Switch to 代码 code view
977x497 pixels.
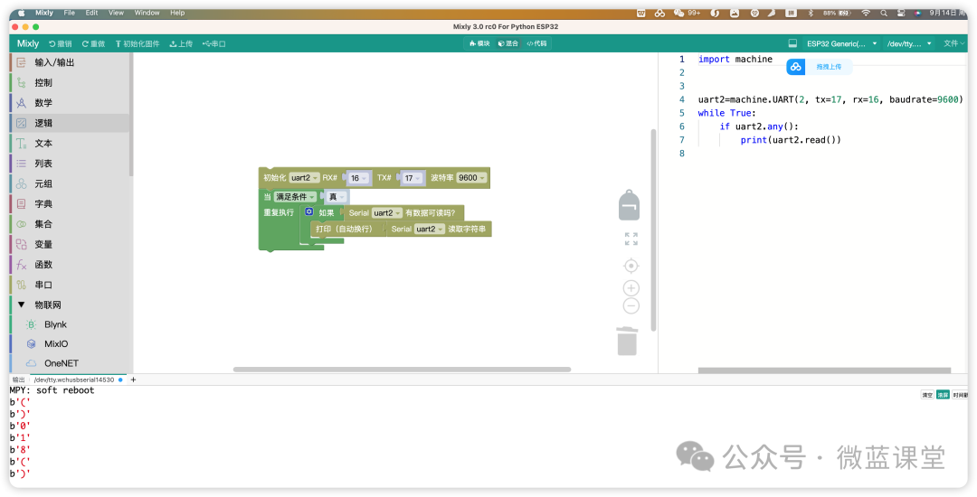tap(536, 43)
